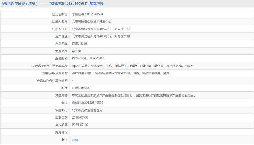Open the 详情 details link
This screenshot has width=254, height=145.
click(75, 140)
